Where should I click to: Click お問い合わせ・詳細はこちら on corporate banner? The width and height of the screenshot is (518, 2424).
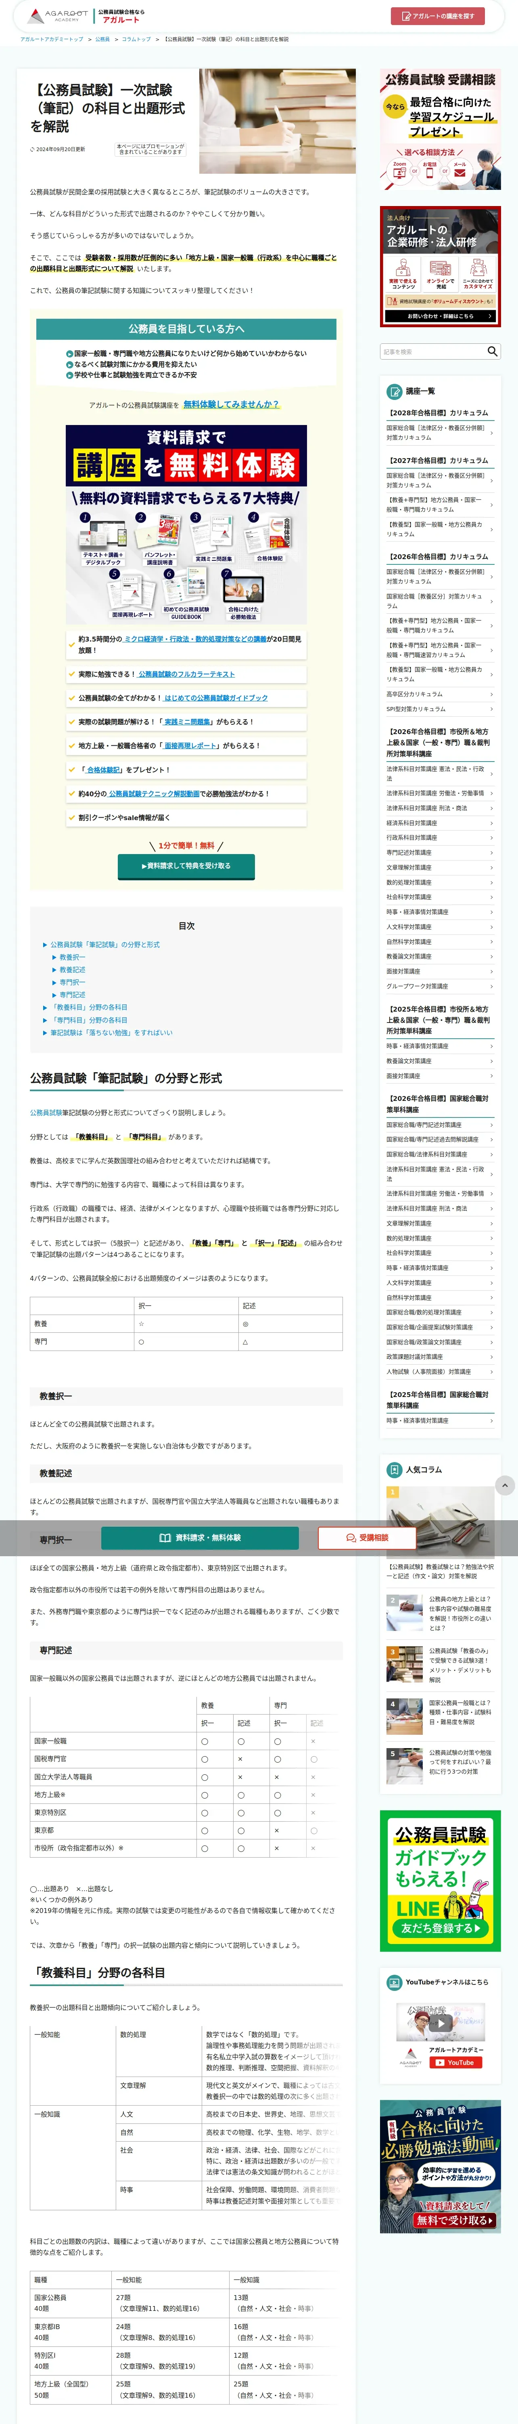tap(440, 316)
